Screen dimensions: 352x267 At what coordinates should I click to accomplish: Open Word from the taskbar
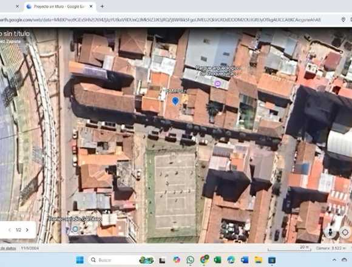245,260
